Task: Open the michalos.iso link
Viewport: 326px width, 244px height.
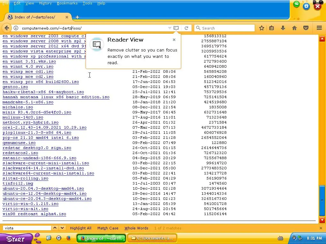Action: tap(18, 107)
